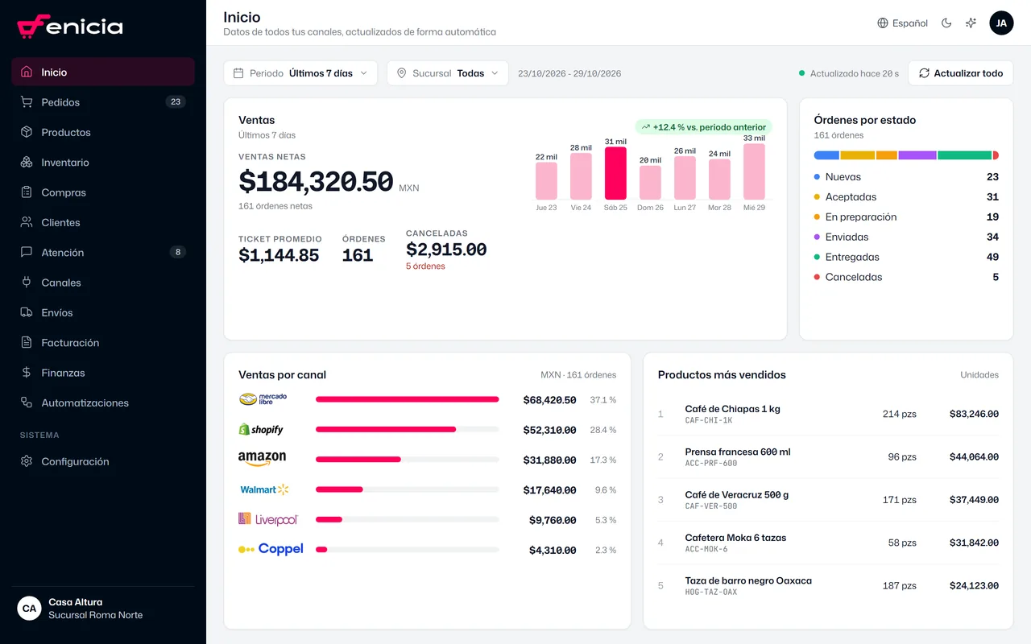Image resolution: width=1031 pixels, height=644 pixels.
Task: Click the Inventario boxes icon
Action: click(x=27, y=162)
